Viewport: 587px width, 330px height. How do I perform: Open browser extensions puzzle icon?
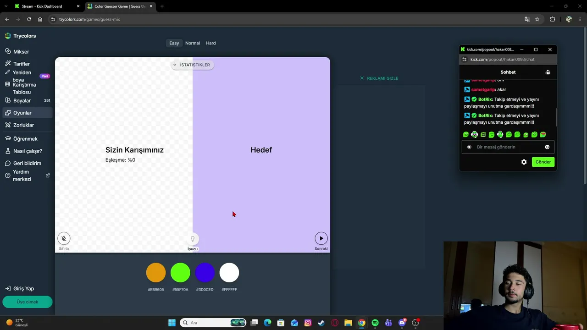click(x=553, y=19)
